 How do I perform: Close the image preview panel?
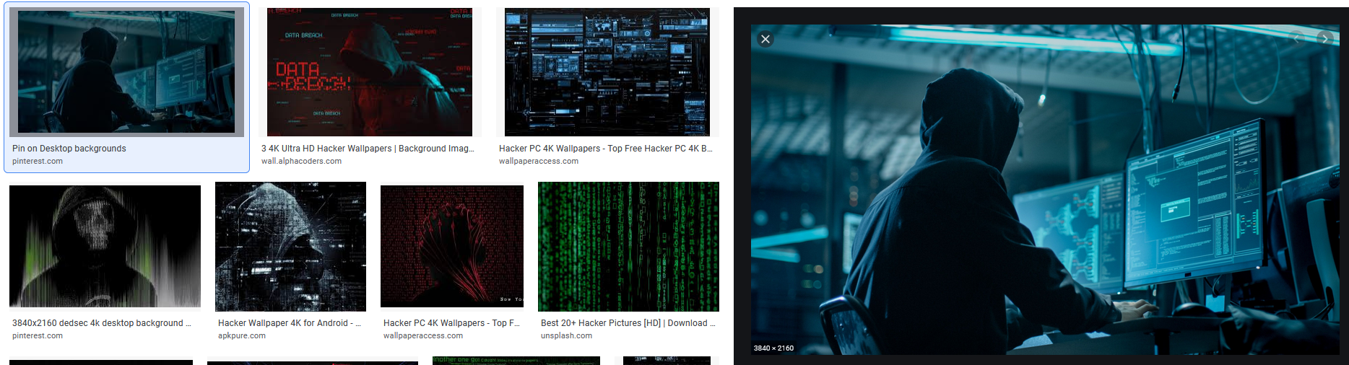point(765,39)
